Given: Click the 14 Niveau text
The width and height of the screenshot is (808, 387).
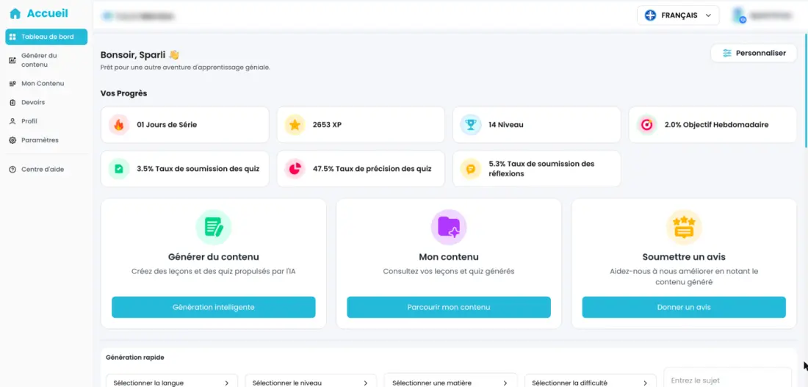Looking at the screenshot, I should click(x=506, y=125).
